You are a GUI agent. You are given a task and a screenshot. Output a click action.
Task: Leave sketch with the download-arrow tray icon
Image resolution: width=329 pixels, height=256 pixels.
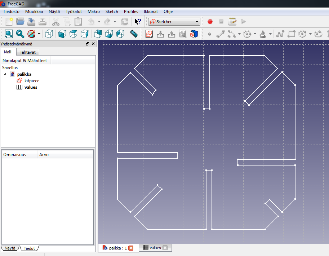[160, 34]
